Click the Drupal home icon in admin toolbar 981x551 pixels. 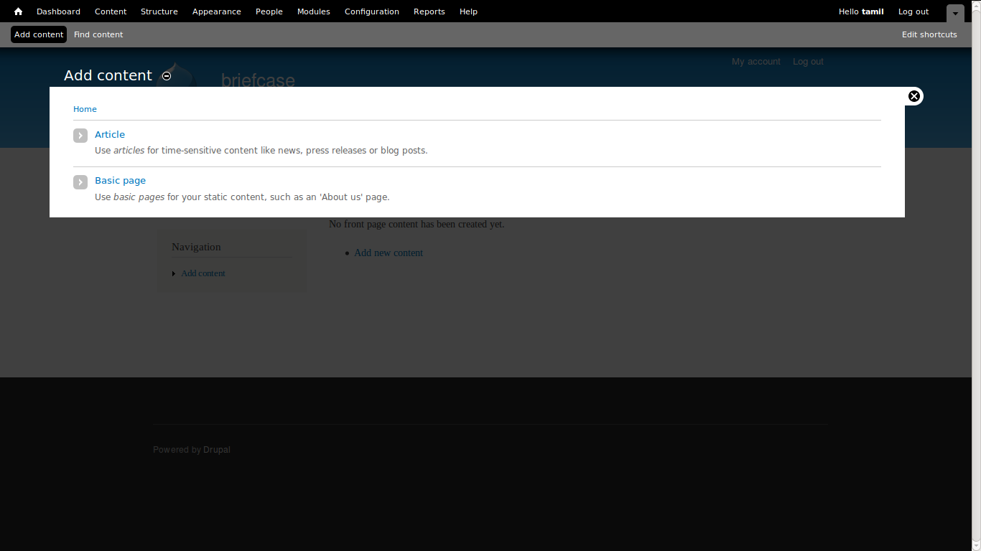17,11
